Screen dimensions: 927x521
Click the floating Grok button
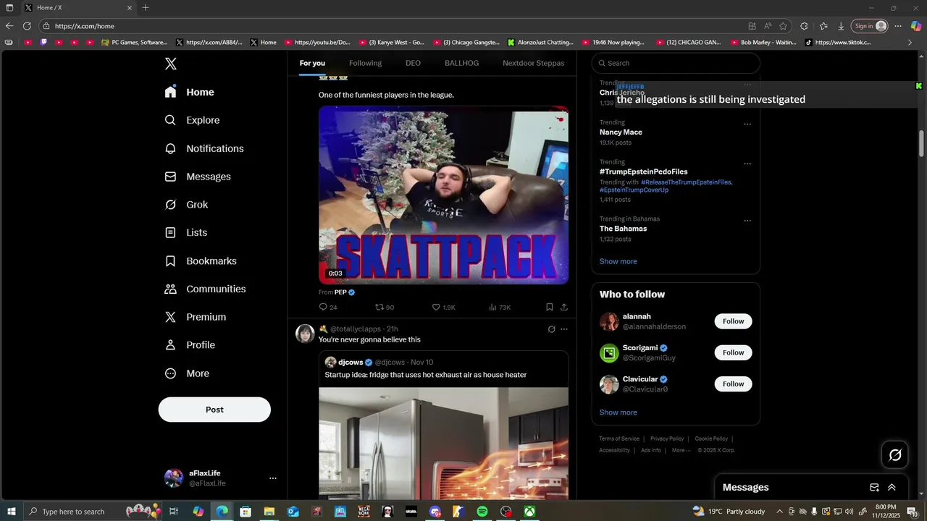click(x=895, y=455)
